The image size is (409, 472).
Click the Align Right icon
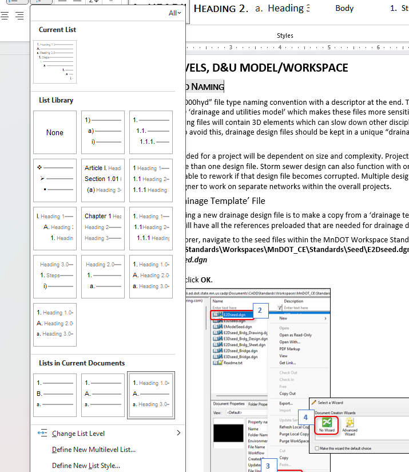(x=19, y=15)
